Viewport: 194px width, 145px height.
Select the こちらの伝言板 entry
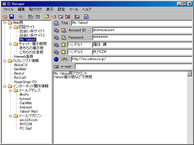point(31,52)
